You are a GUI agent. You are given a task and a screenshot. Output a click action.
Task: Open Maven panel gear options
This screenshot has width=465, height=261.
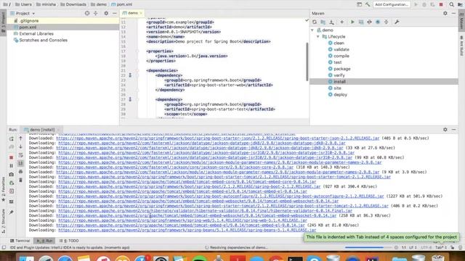[x=445, y=13]
